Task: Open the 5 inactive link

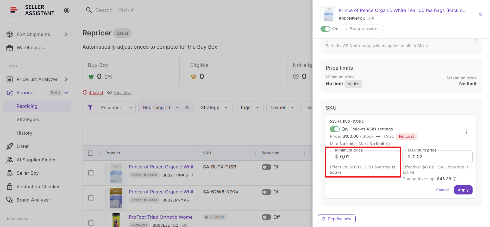Action: point(122,92)
